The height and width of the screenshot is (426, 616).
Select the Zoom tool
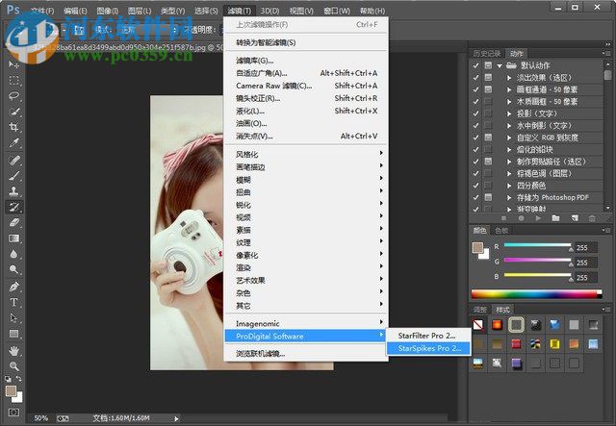point(13,366)
